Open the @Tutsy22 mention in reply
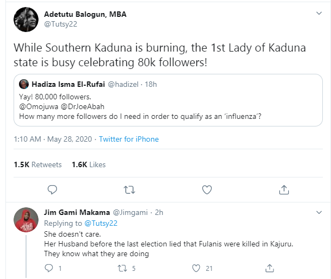331x279 pixels. [x=101, y=223]
